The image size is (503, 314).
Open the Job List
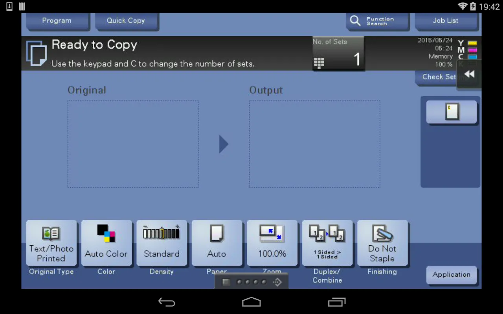(x=446, y=20)
